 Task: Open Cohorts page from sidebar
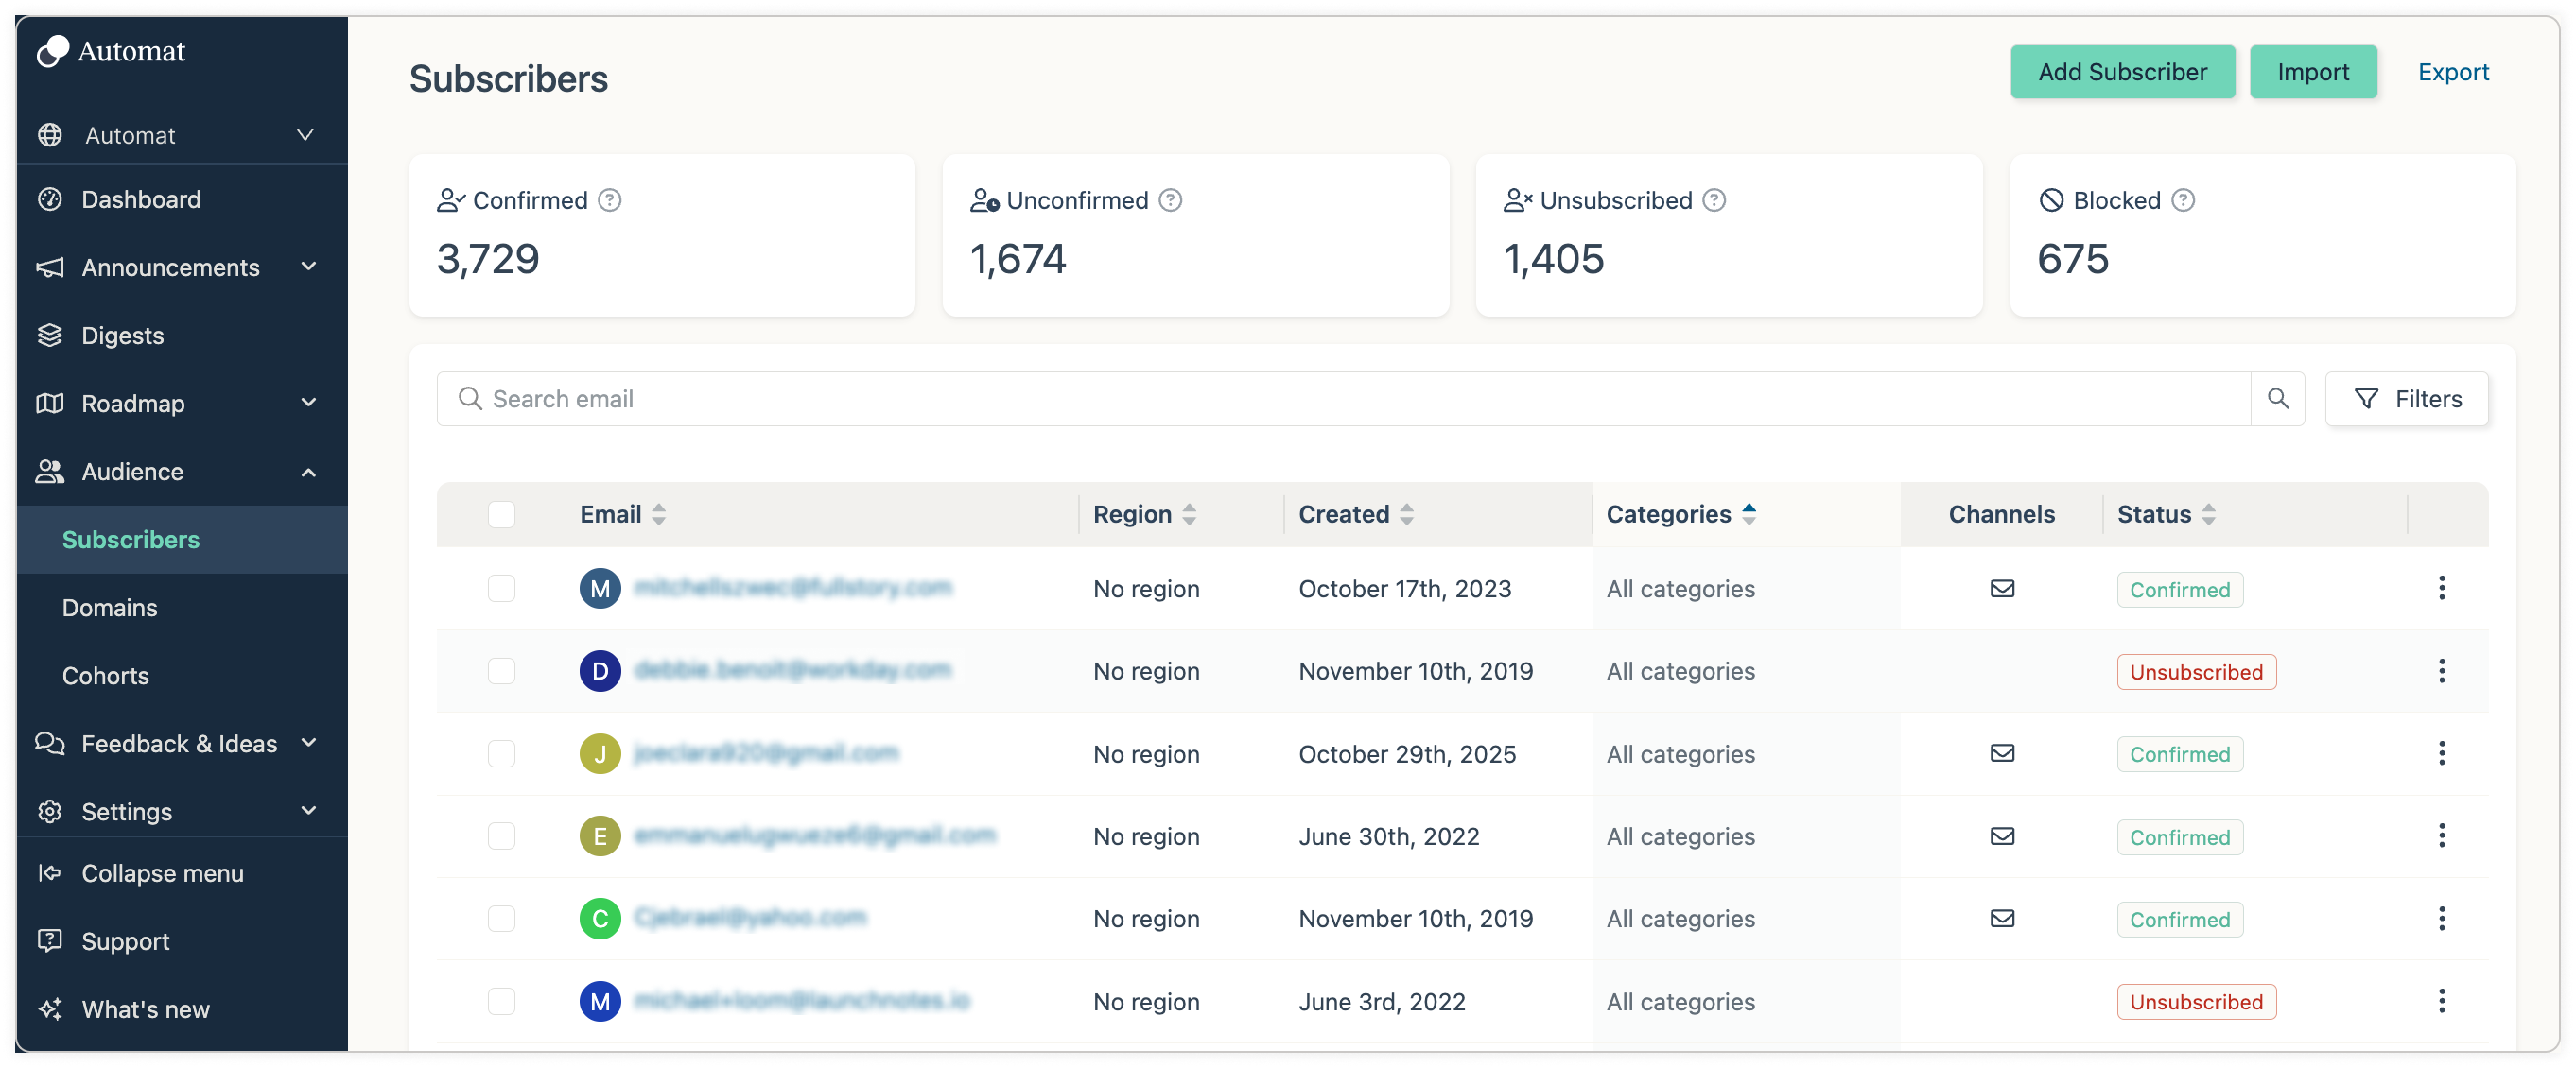pos(105,676)
